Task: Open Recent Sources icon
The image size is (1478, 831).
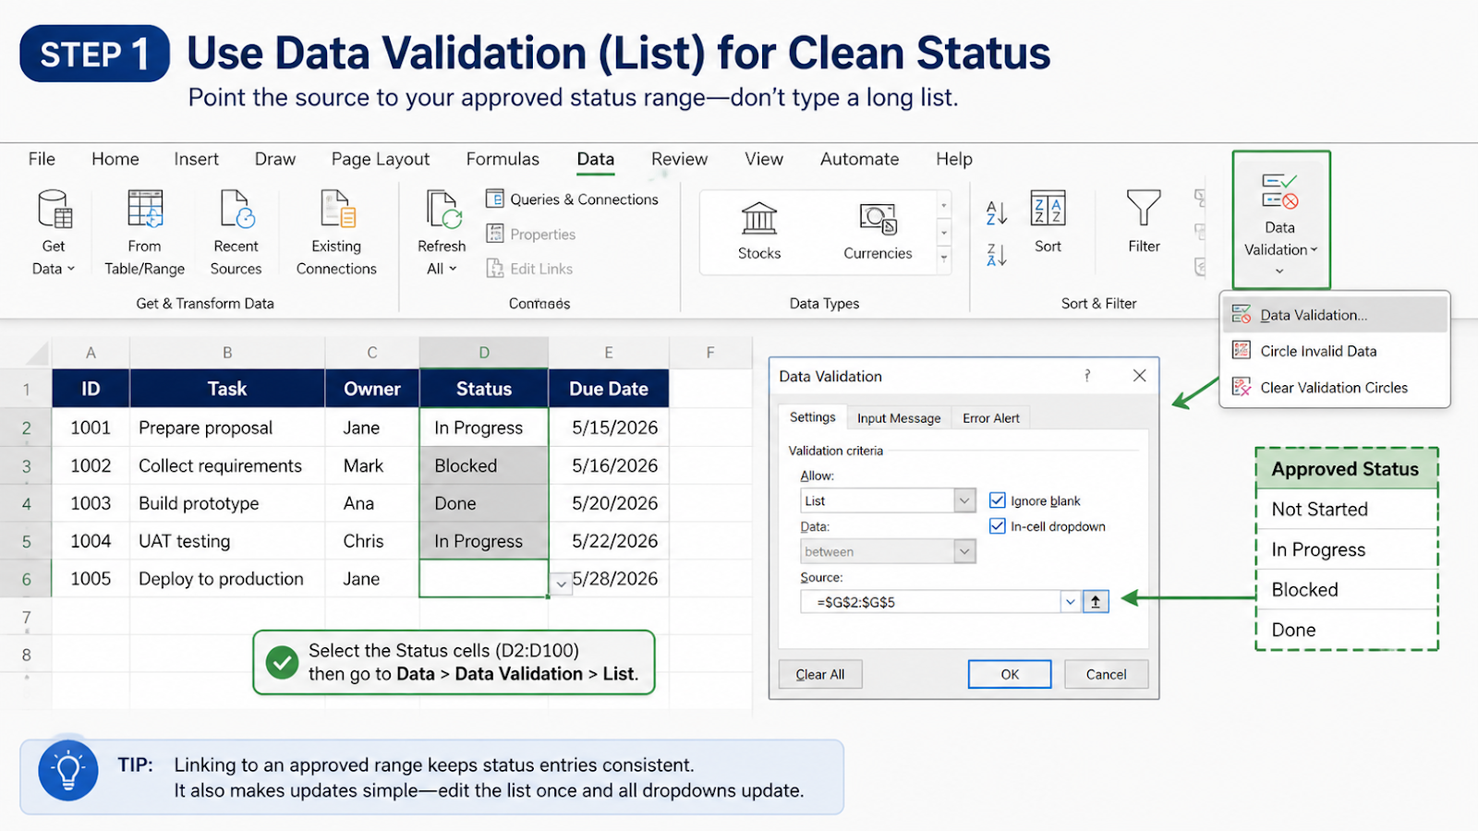Action: pos(236,209)
